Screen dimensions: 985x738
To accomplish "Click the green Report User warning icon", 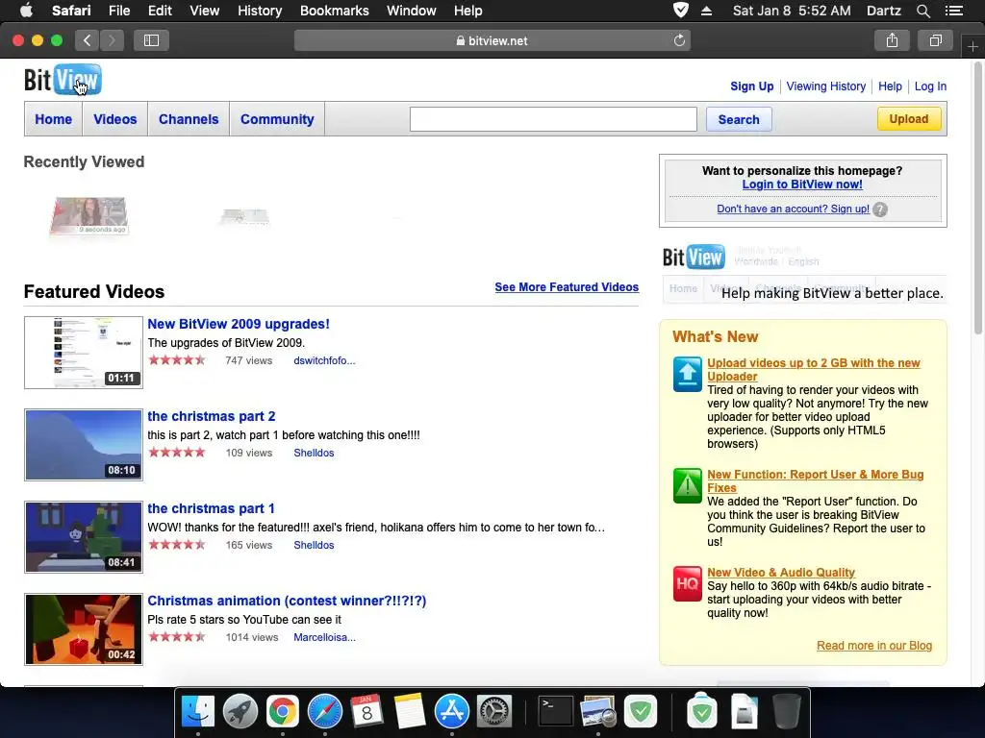I will (x=687, y=485).
